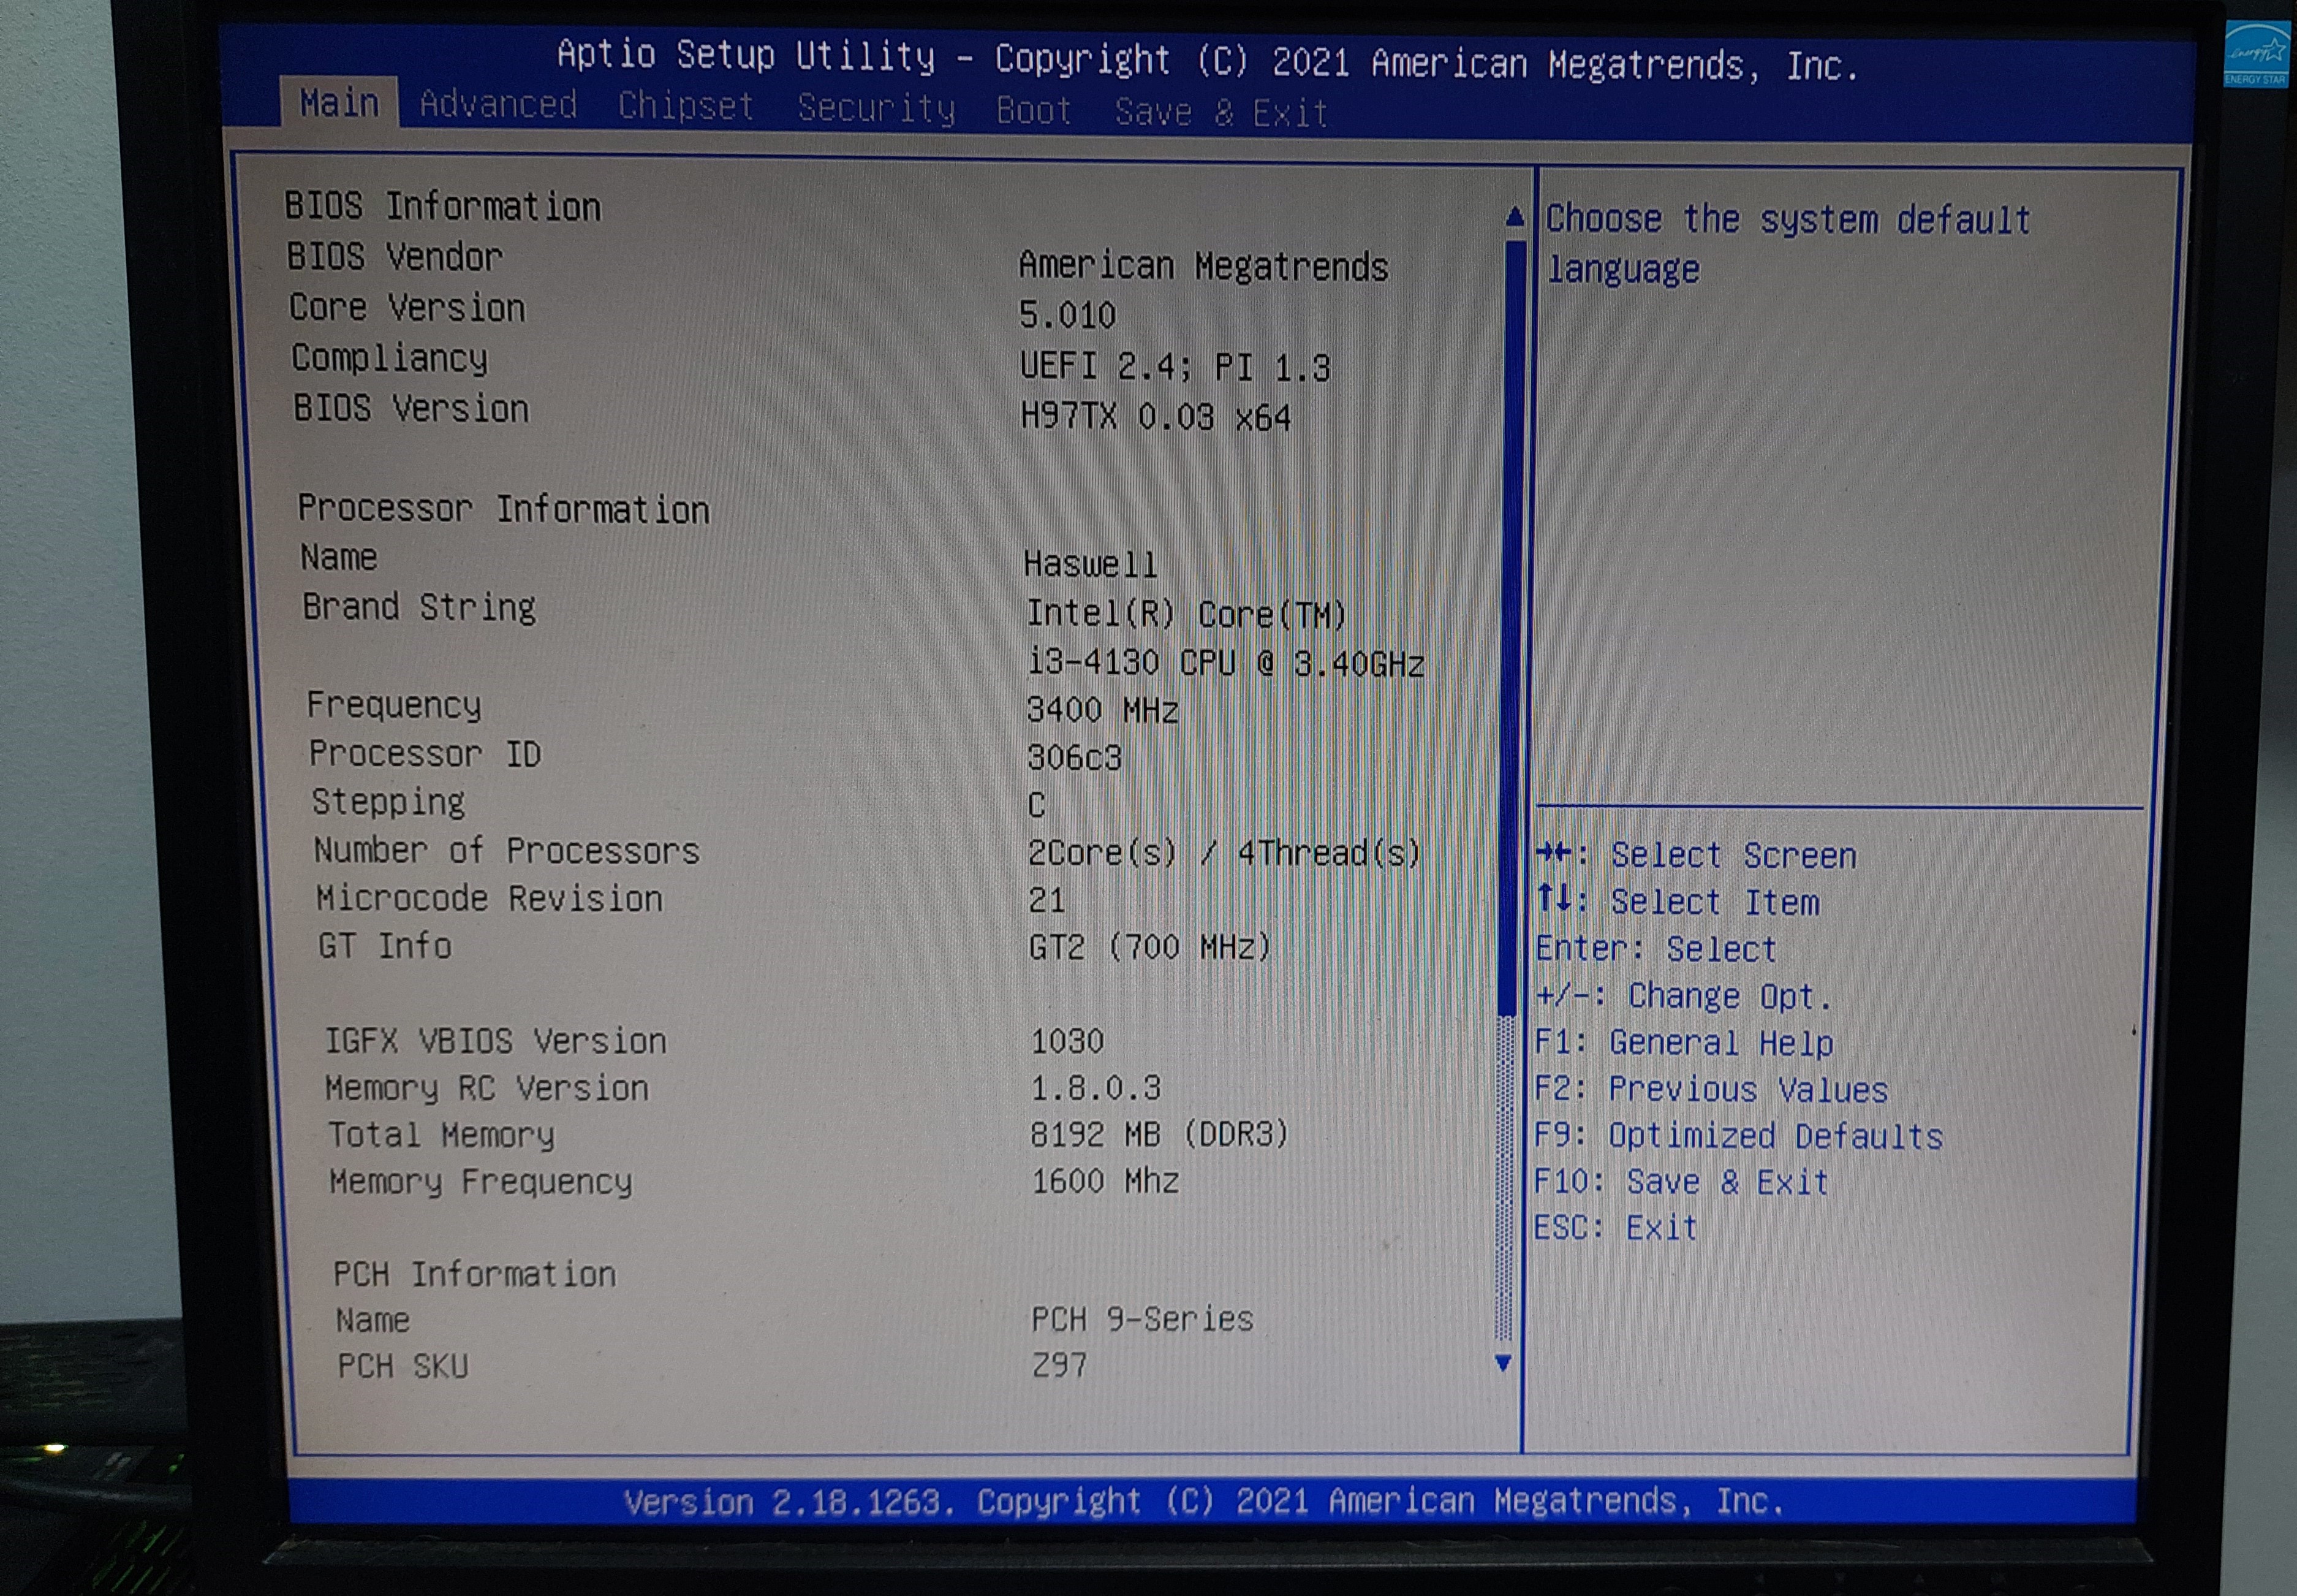The width and height of the screenshot is (2297, 1596).
Task: Click the 'ESC: Exit' hint
Action: (1616, 1228)
